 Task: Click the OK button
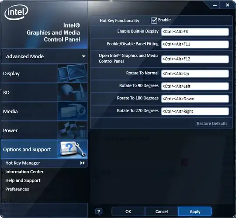pyautogui.click(x=128, y=211)
